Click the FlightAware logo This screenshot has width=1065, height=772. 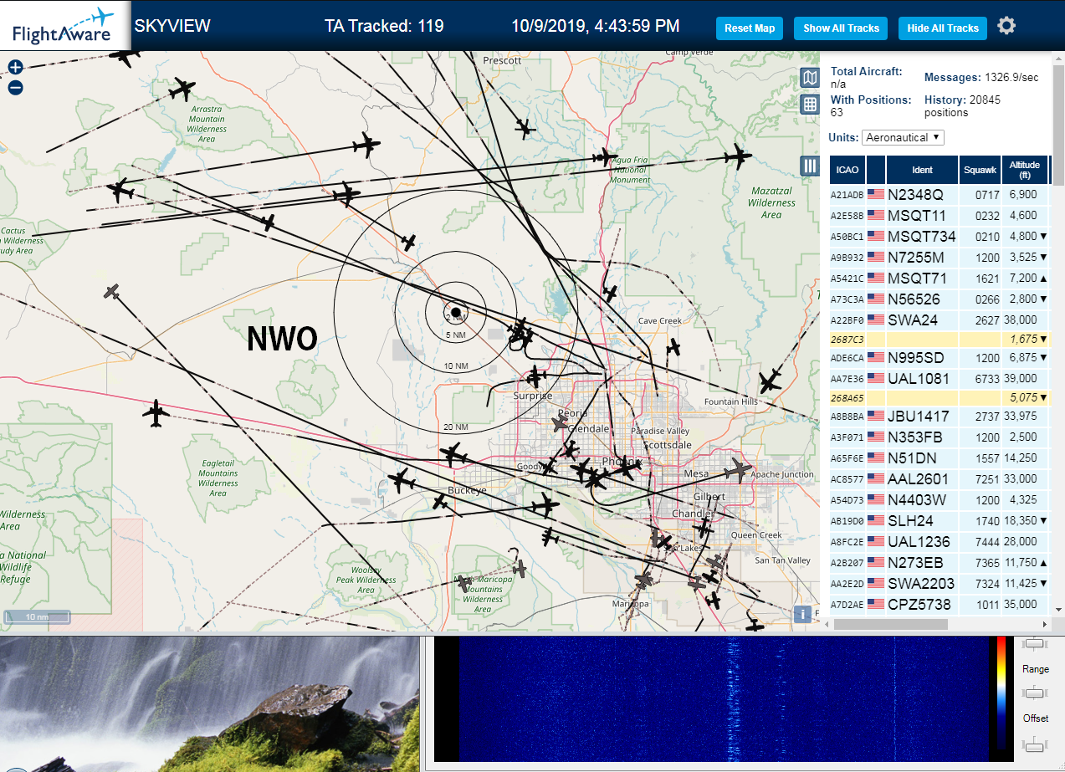[64, 26]
